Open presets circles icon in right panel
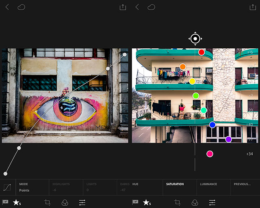 tap(195, 203)
